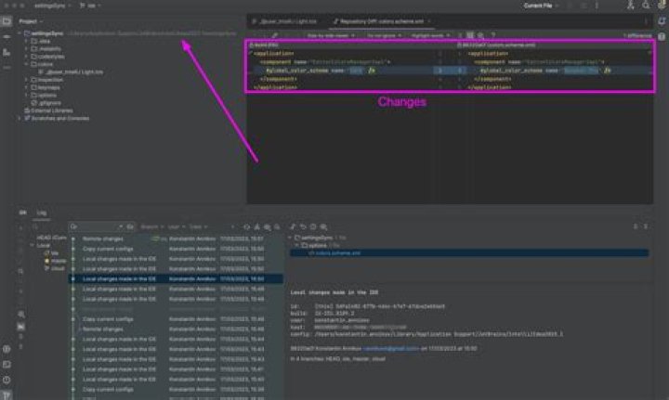669x400 pixels.
Task: Select the inspection folder in Project tree
Action: point(47,80)
